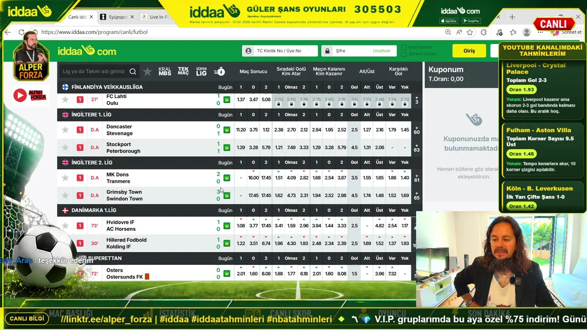Expand Grimsby Town - Swindon Town +65 markets
This screenshot has height=330, width=587.
tap(416, 195)
